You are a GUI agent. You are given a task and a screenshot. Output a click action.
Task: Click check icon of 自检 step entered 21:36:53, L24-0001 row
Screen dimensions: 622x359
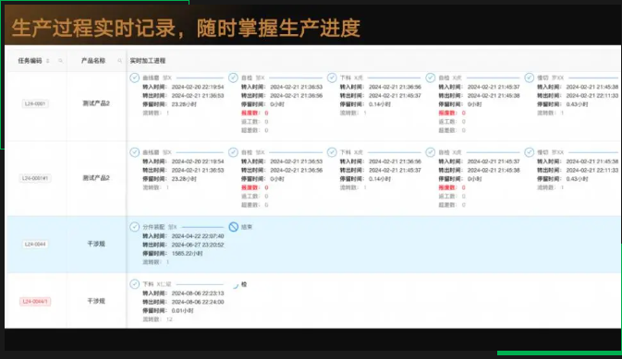(x=233, y=78)
